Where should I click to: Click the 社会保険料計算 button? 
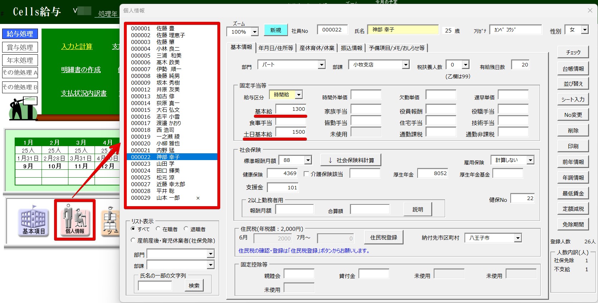[351, 160]
